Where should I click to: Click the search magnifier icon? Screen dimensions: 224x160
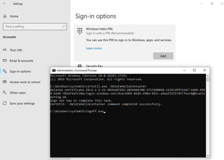coord(64,27)
